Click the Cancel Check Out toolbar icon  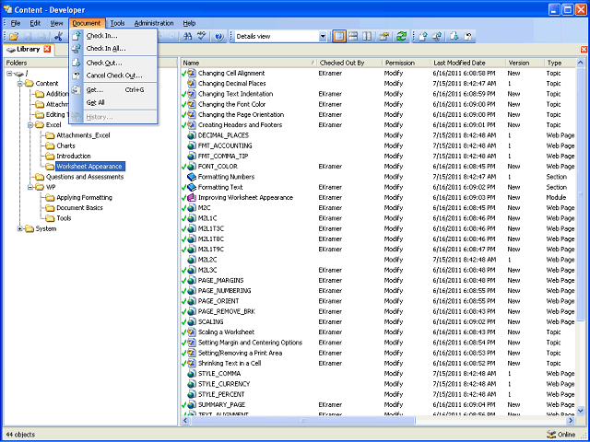point(468,37)
